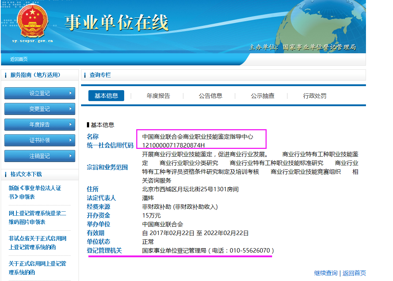Expand arrow on 设立登记 button
The image size is (393, 281).
[70, 93]
